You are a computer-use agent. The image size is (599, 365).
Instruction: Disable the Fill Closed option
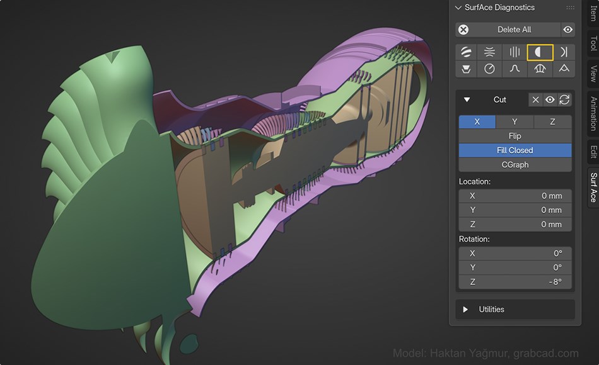515,150
